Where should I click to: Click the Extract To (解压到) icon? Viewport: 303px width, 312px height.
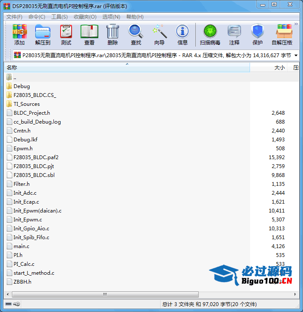coord(42,34)
